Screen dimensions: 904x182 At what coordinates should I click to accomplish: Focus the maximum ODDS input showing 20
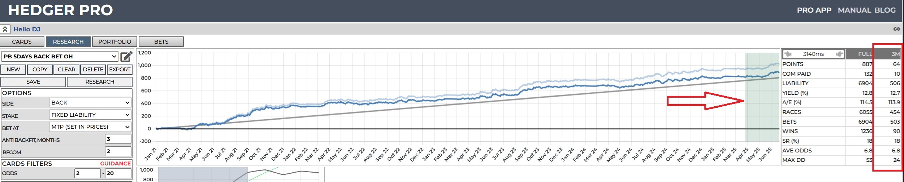click(118, 173)
